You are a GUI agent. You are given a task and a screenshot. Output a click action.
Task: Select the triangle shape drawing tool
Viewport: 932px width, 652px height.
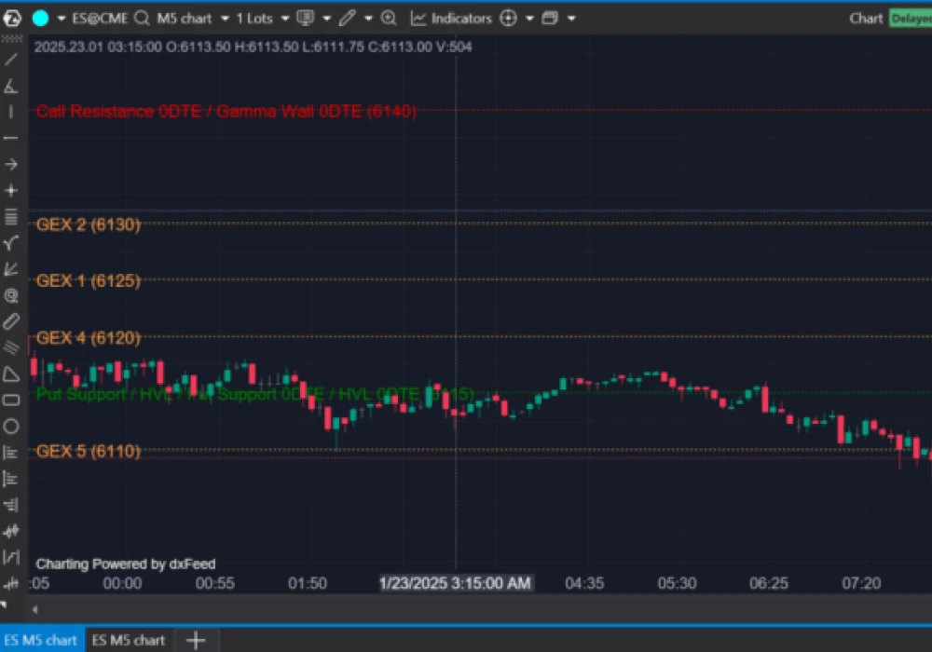[x=10, y=374]
